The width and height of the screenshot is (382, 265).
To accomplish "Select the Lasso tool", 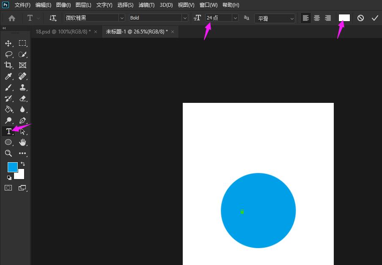I will [9, 54].
